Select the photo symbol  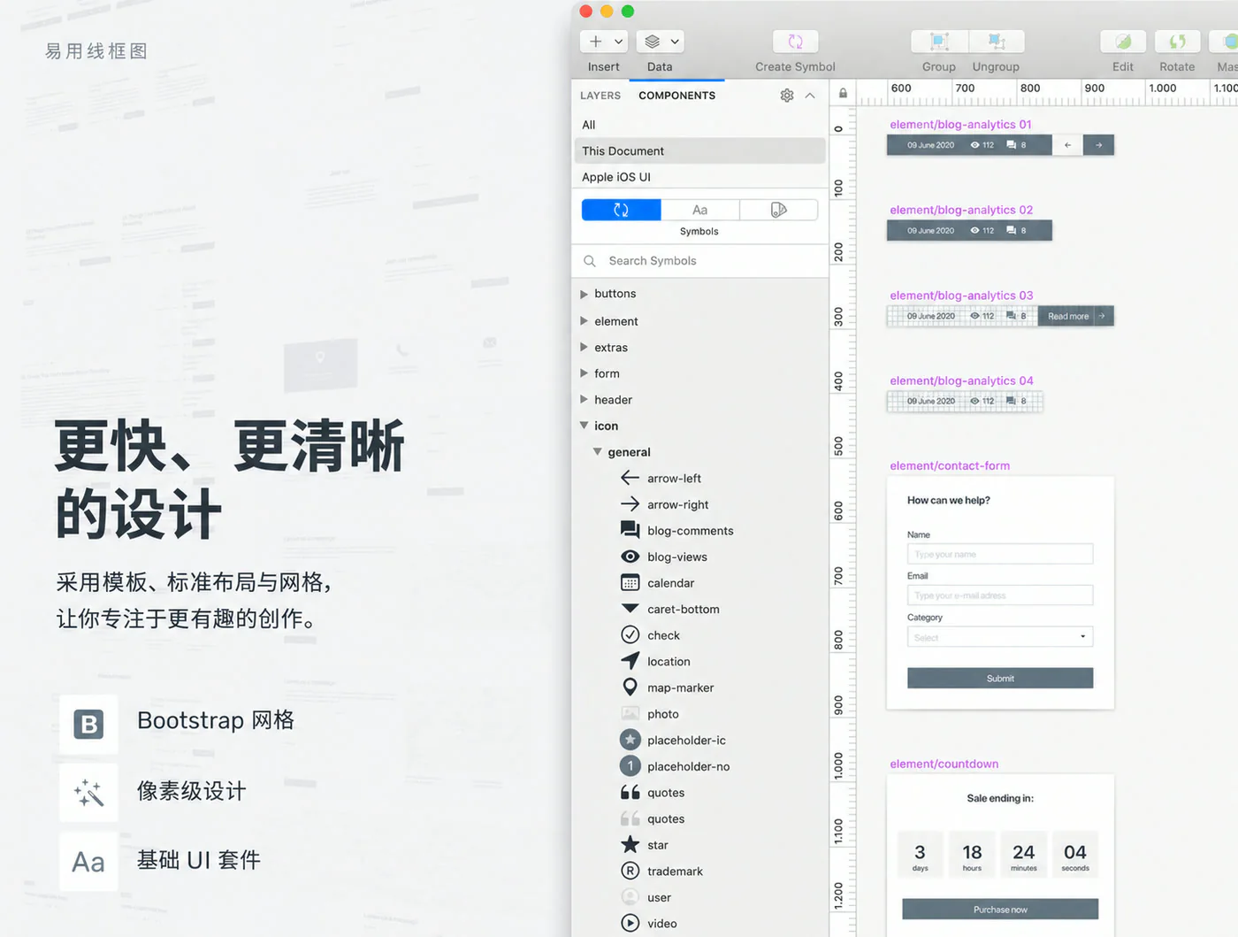pos(649,714)
